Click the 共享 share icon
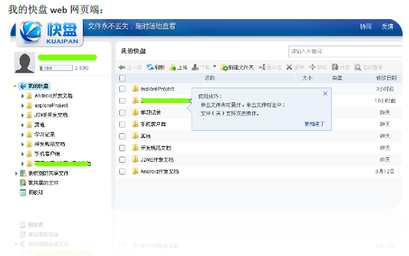This screenshot has width=409, height=256. point(335,67)
